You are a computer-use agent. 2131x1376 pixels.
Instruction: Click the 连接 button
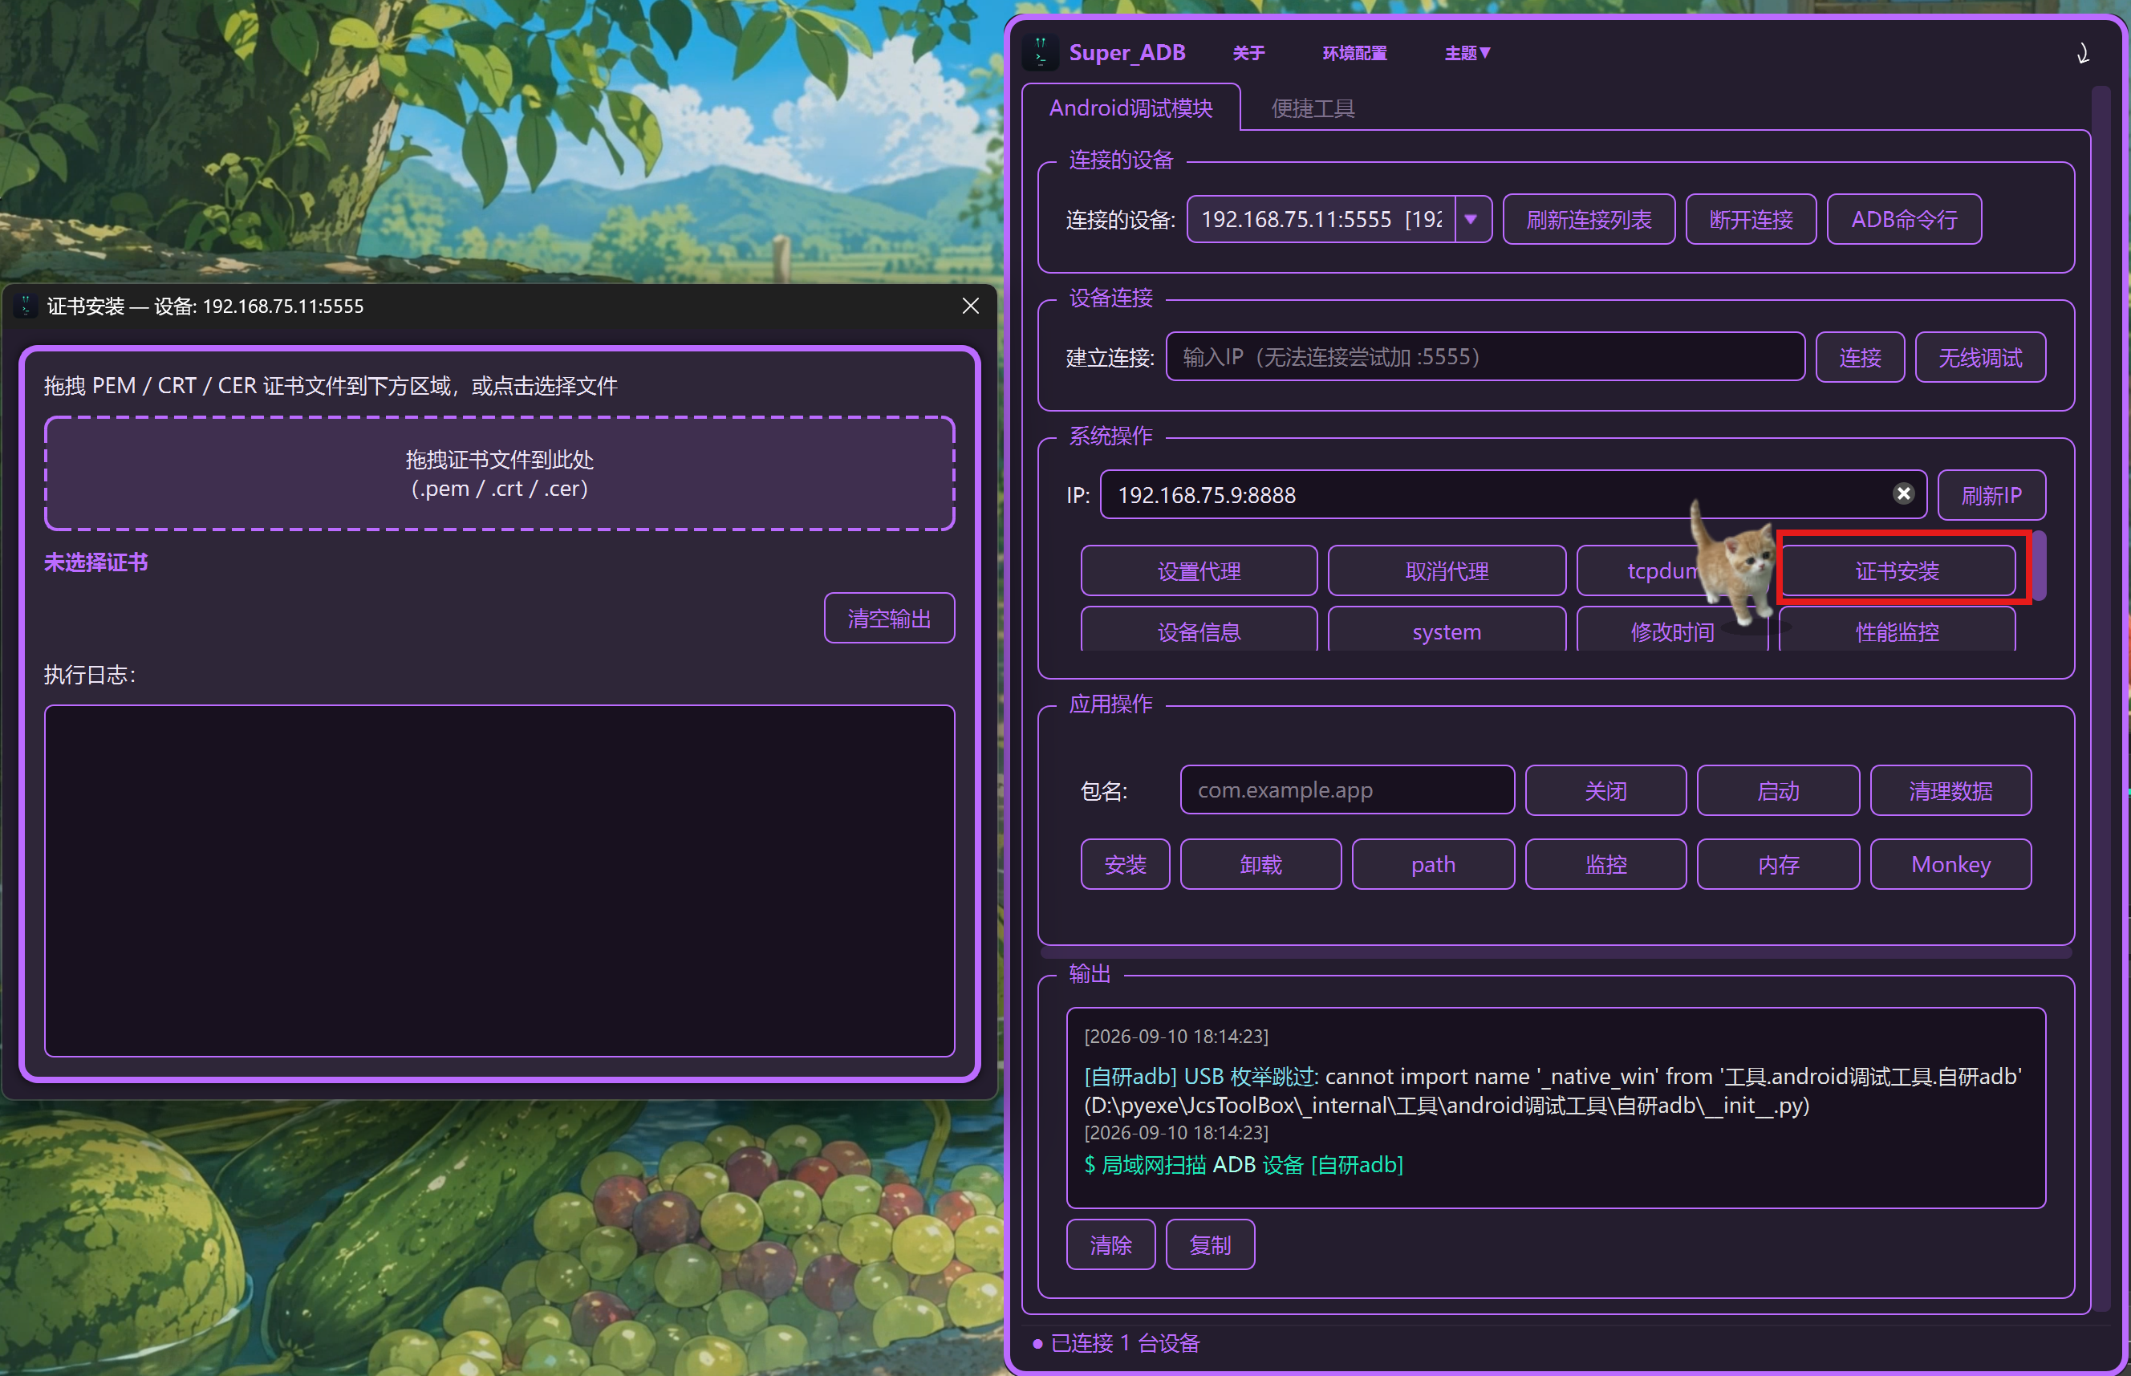(x=1861, y=357)
